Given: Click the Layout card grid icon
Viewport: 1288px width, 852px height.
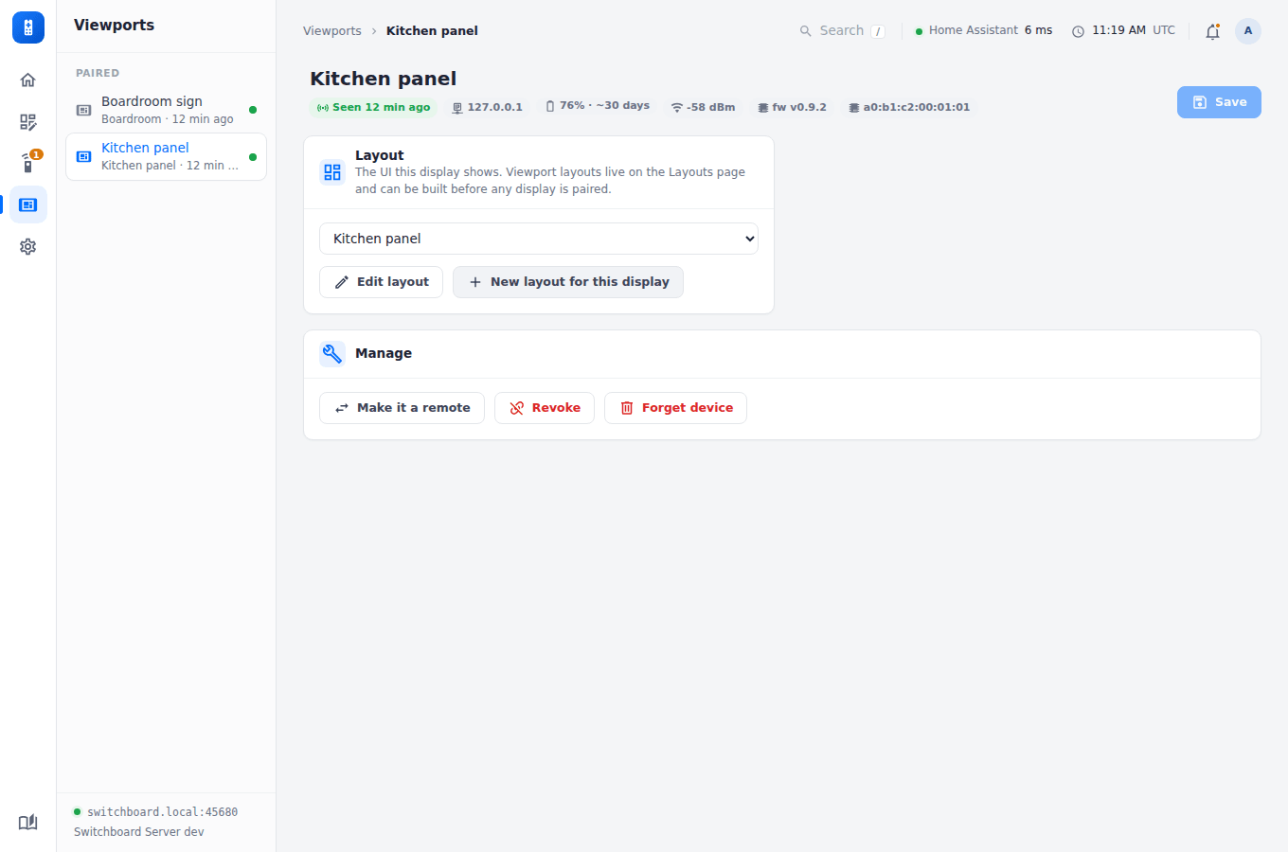Looking at the screenshot, I should pos(332,172).
